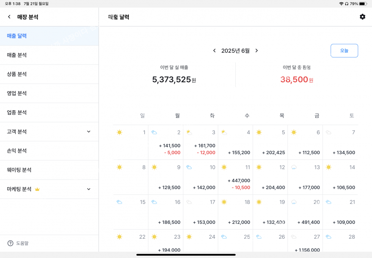Tap the cloud icon on June 2
This screenshot has width=372, height=258.
click(154, 132)
